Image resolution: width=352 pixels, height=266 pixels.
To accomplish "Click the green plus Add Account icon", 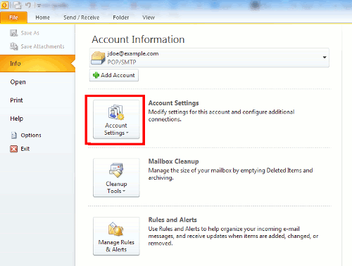I will coord(96,75).
